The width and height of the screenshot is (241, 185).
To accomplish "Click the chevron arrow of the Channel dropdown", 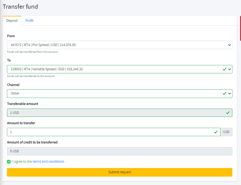I will (x=230, y=93).
